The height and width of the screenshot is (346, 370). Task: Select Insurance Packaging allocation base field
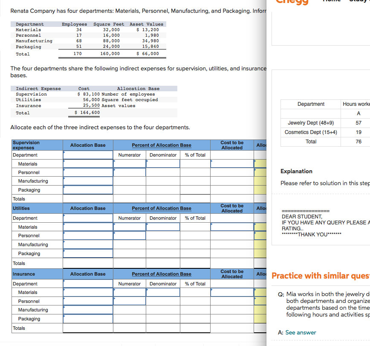[x=88, y=319]
